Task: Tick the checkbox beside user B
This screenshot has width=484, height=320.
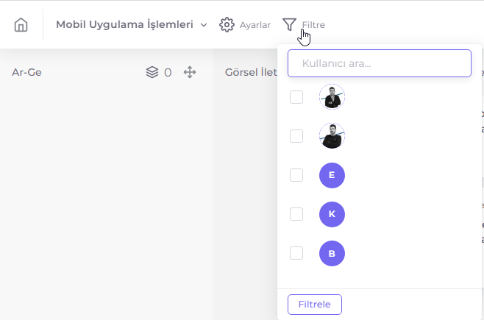Action: point(296,253)
